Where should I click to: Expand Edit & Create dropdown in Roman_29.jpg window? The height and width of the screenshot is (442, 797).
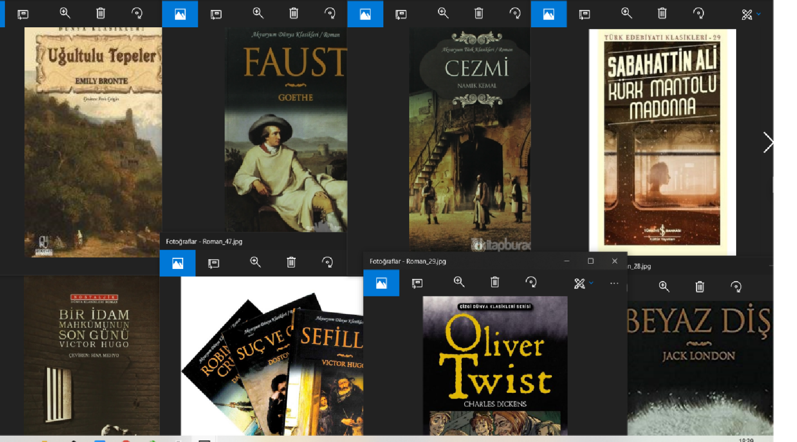(x=591, y=283)
